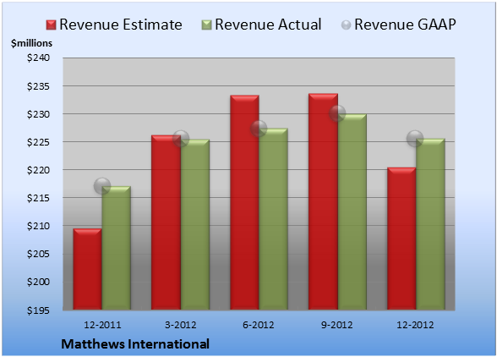The image size is (497, 357).
Task: Select the 'Revenue Estimate' legend label
Action: (x=121, y=25)
